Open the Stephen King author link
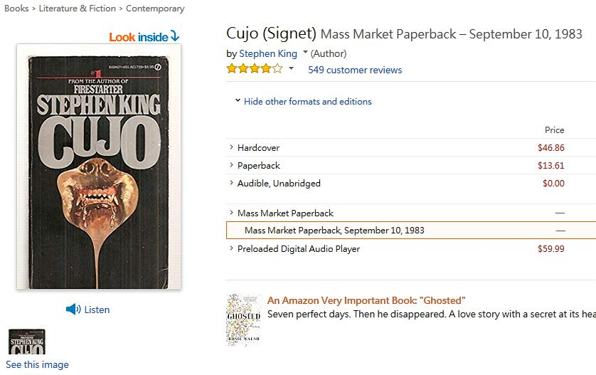This screenshot has width=596, height=375. [x=268, y=53]
